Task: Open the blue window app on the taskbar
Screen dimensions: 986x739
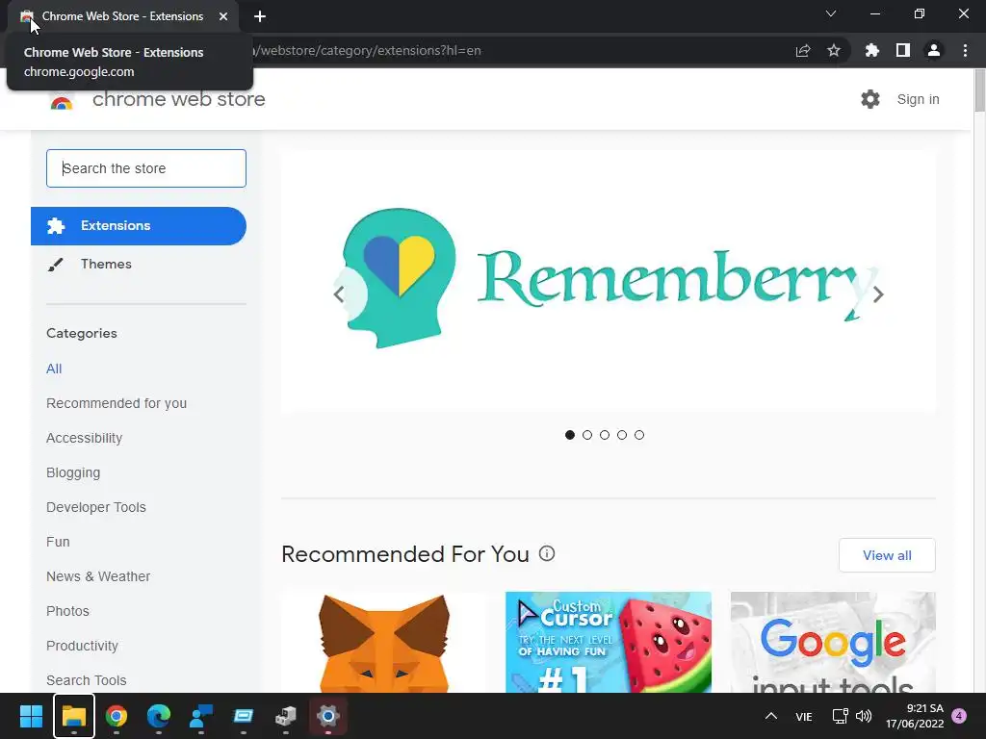Action: click(x=244, y=716)
